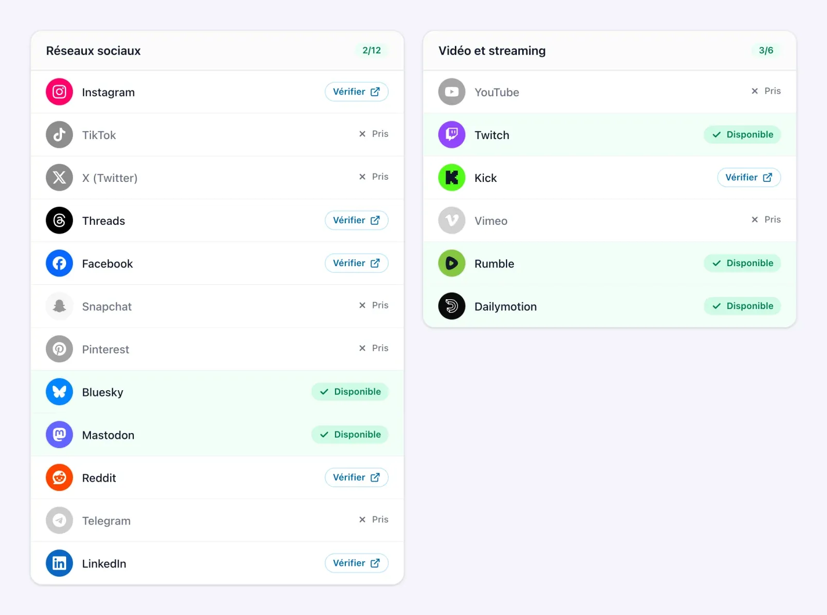Open Vérifier link for LinkedIn
This screenshot has height=615, width=827.
[357, 564]
